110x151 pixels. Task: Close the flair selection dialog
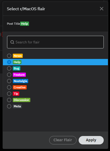point(101,9)
